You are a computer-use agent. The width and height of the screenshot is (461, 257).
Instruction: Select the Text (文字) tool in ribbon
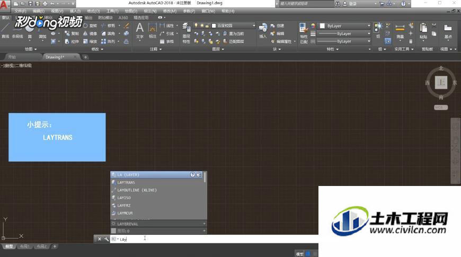[140, 30]
